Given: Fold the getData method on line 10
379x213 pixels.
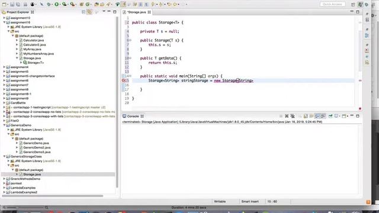Looking at the screenshot, I should pyautogui.click(x=130, y=58).
